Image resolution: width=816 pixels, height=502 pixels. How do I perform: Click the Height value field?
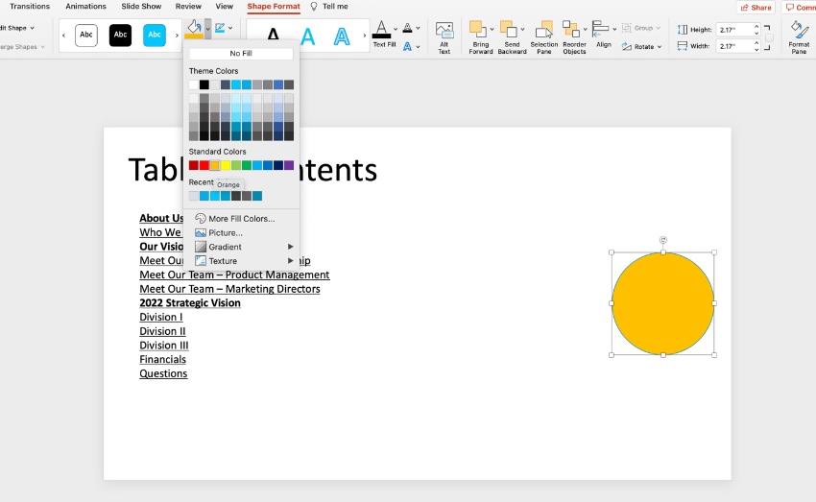733,30
